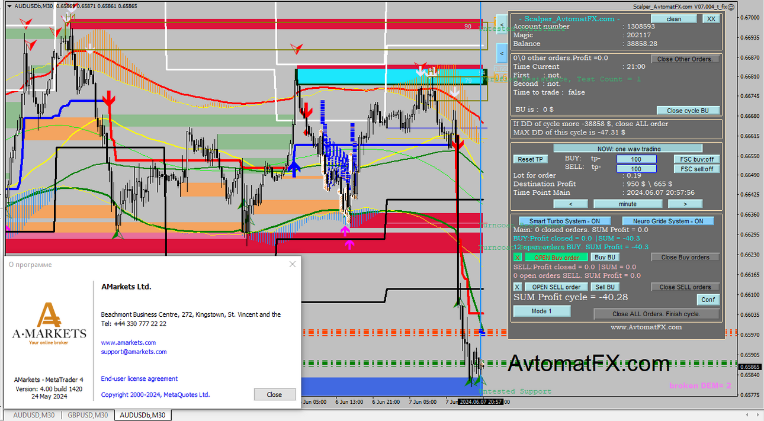This screenshot has height=421, width=764.
Task: Toggle the NOW: one way trading mode
Action: click(x=628, y=149)
